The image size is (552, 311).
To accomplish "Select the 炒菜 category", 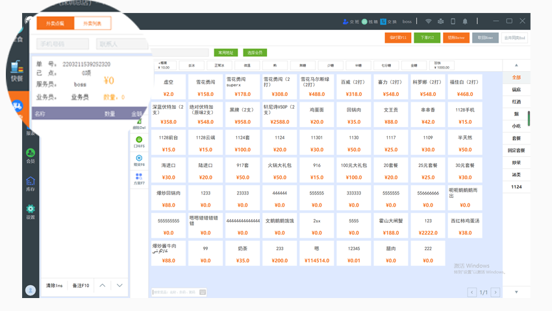I will [x=516, y=163].
